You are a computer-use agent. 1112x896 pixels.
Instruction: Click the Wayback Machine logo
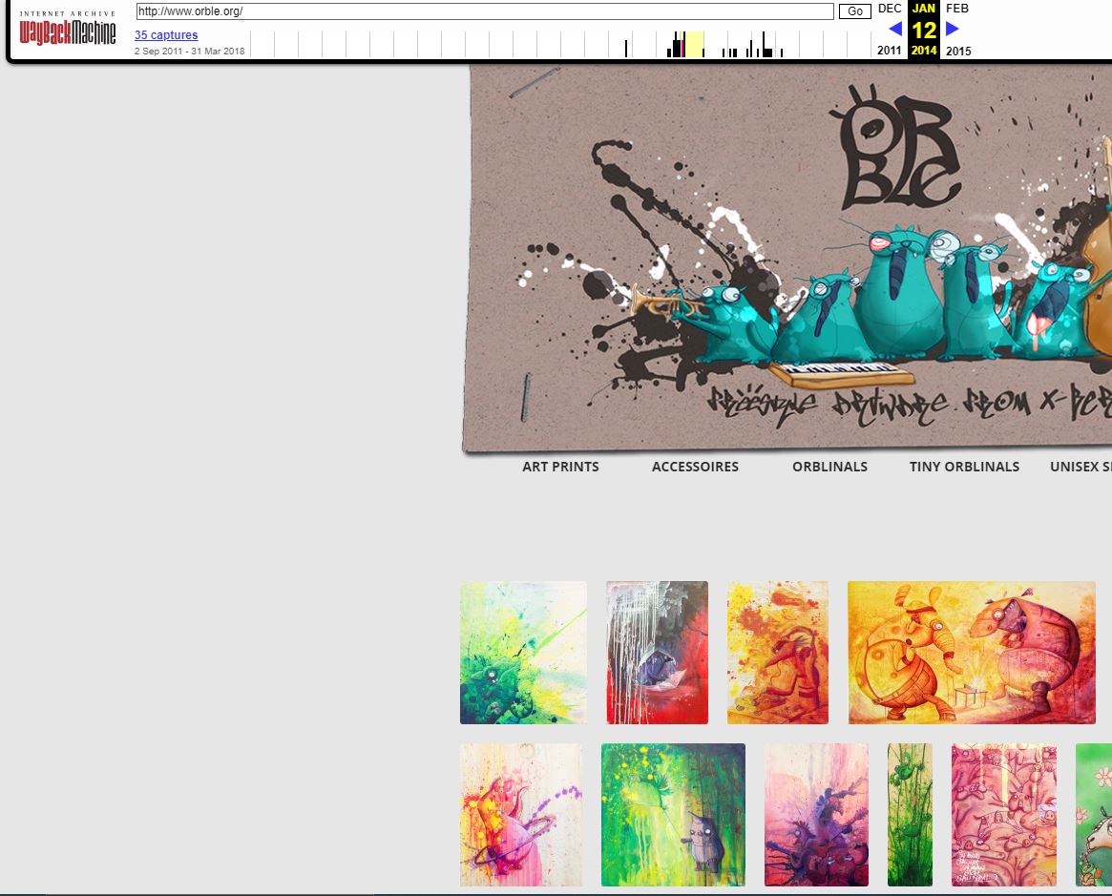click(x=67, y=31)
